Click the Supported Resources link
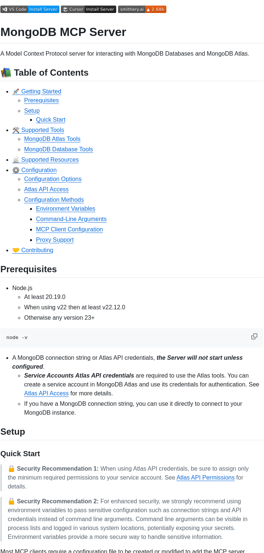 [x=50, y=159]
